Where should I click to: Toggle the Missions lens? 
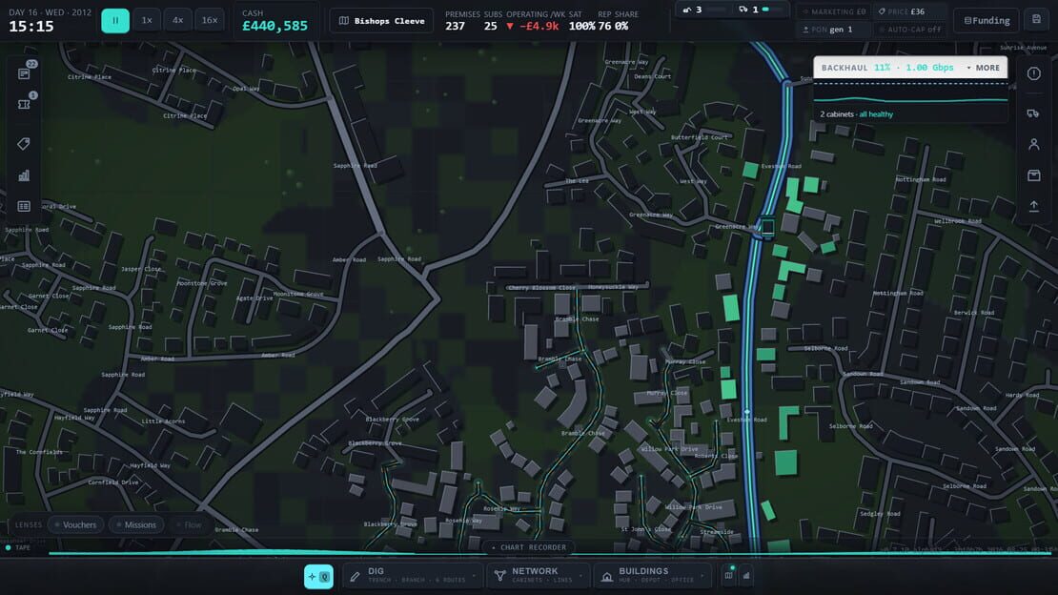pyautogui.click(x=136, y=524)
